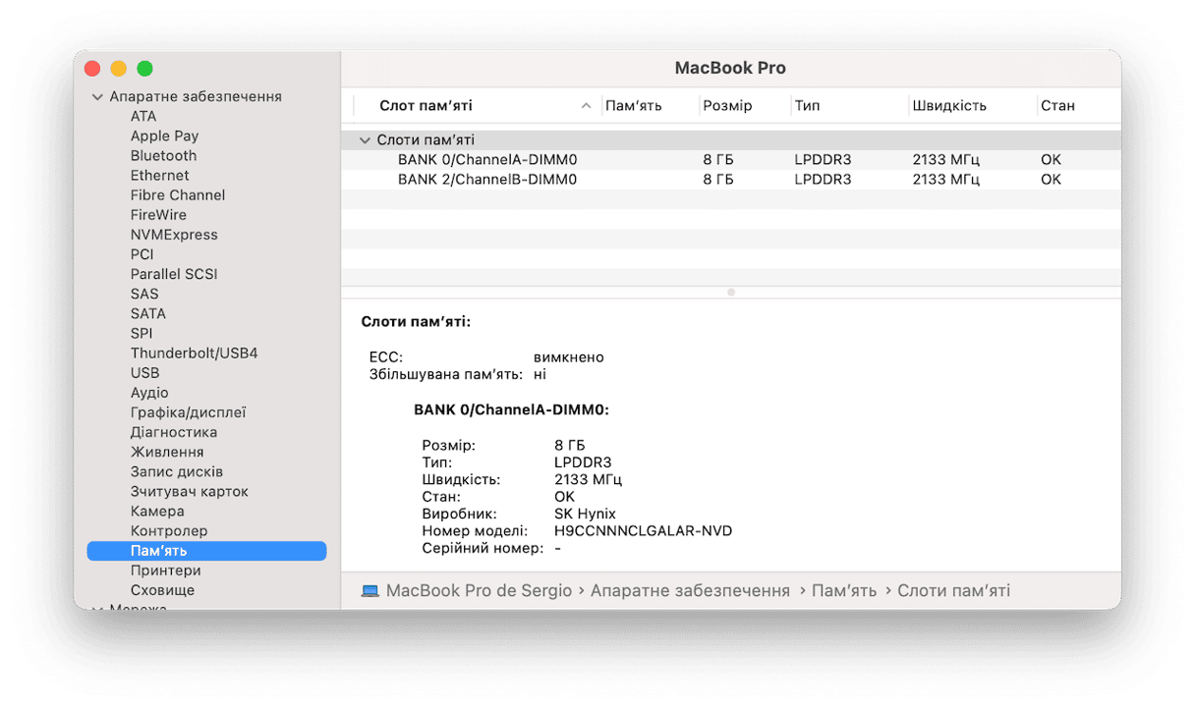Open the SATA hardware section
The image size is (1195, 707).
[x=148, y=313]
